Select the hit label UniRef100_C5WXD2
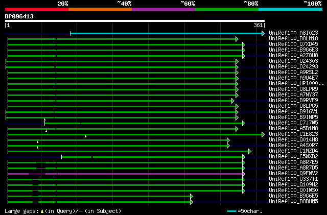This screenshot has width=327, height=215. coord(293,157)
